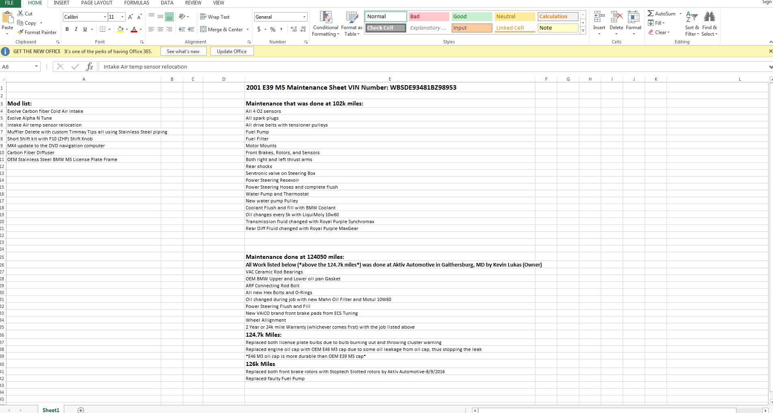The width and height of the screenshot is (773, 413).
Task: Open Format as Table gallery
Action: pos(351,24)
